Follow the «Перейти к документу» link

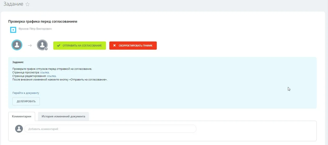(x=26, y=93)
